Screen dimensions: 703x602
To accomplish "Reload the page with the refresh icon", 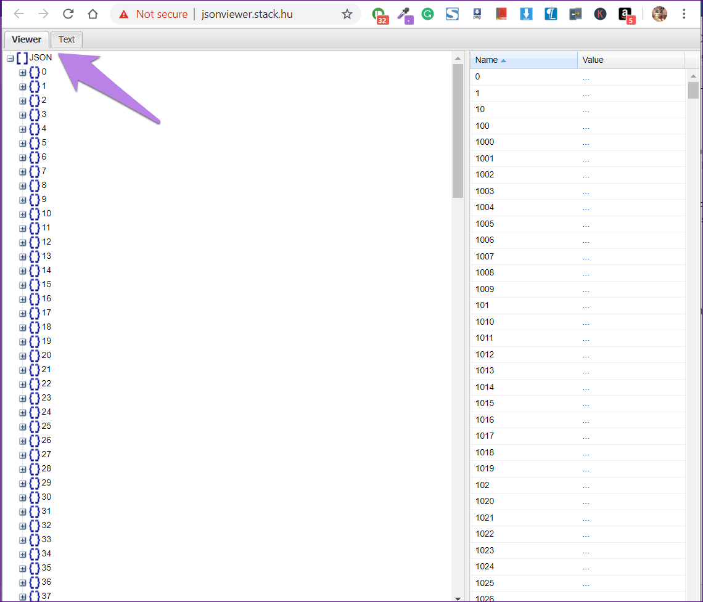I will coord(68,14).
